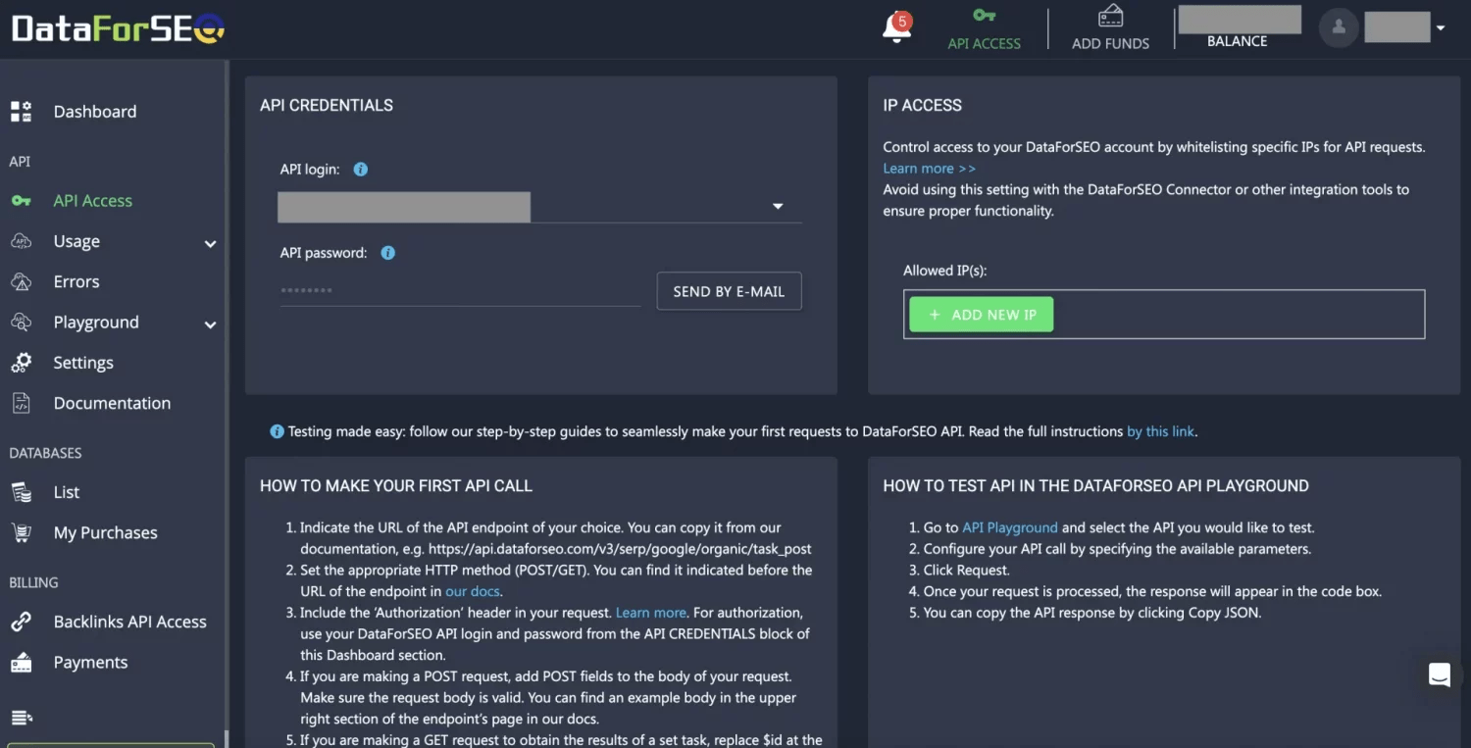The width and height of the screenshot is (1471, 748).
Task: Open Payments in the sidebar
Action: [x=90, y=663]
